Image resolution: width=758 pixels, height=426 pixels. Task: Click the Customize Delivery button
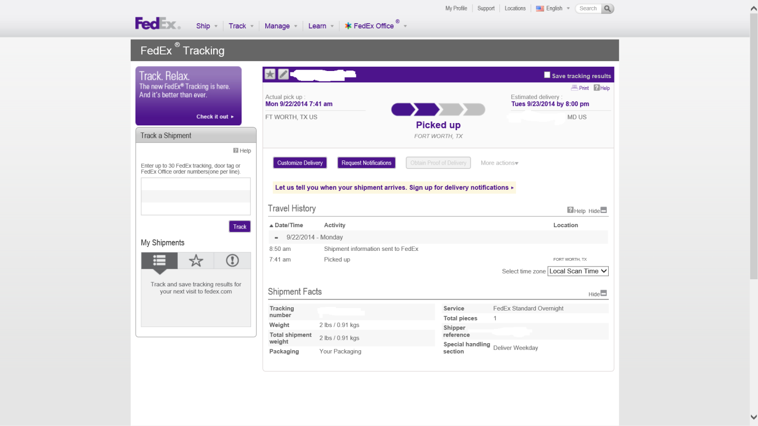point(300,163)
